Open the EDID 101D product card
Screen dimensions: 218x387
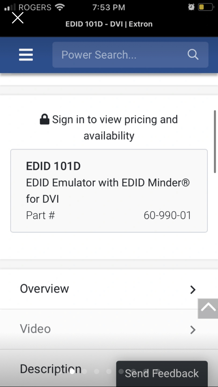tap(109, 191)
